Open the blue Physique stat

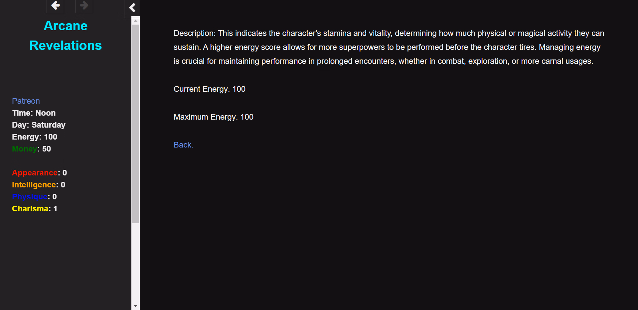30,197
